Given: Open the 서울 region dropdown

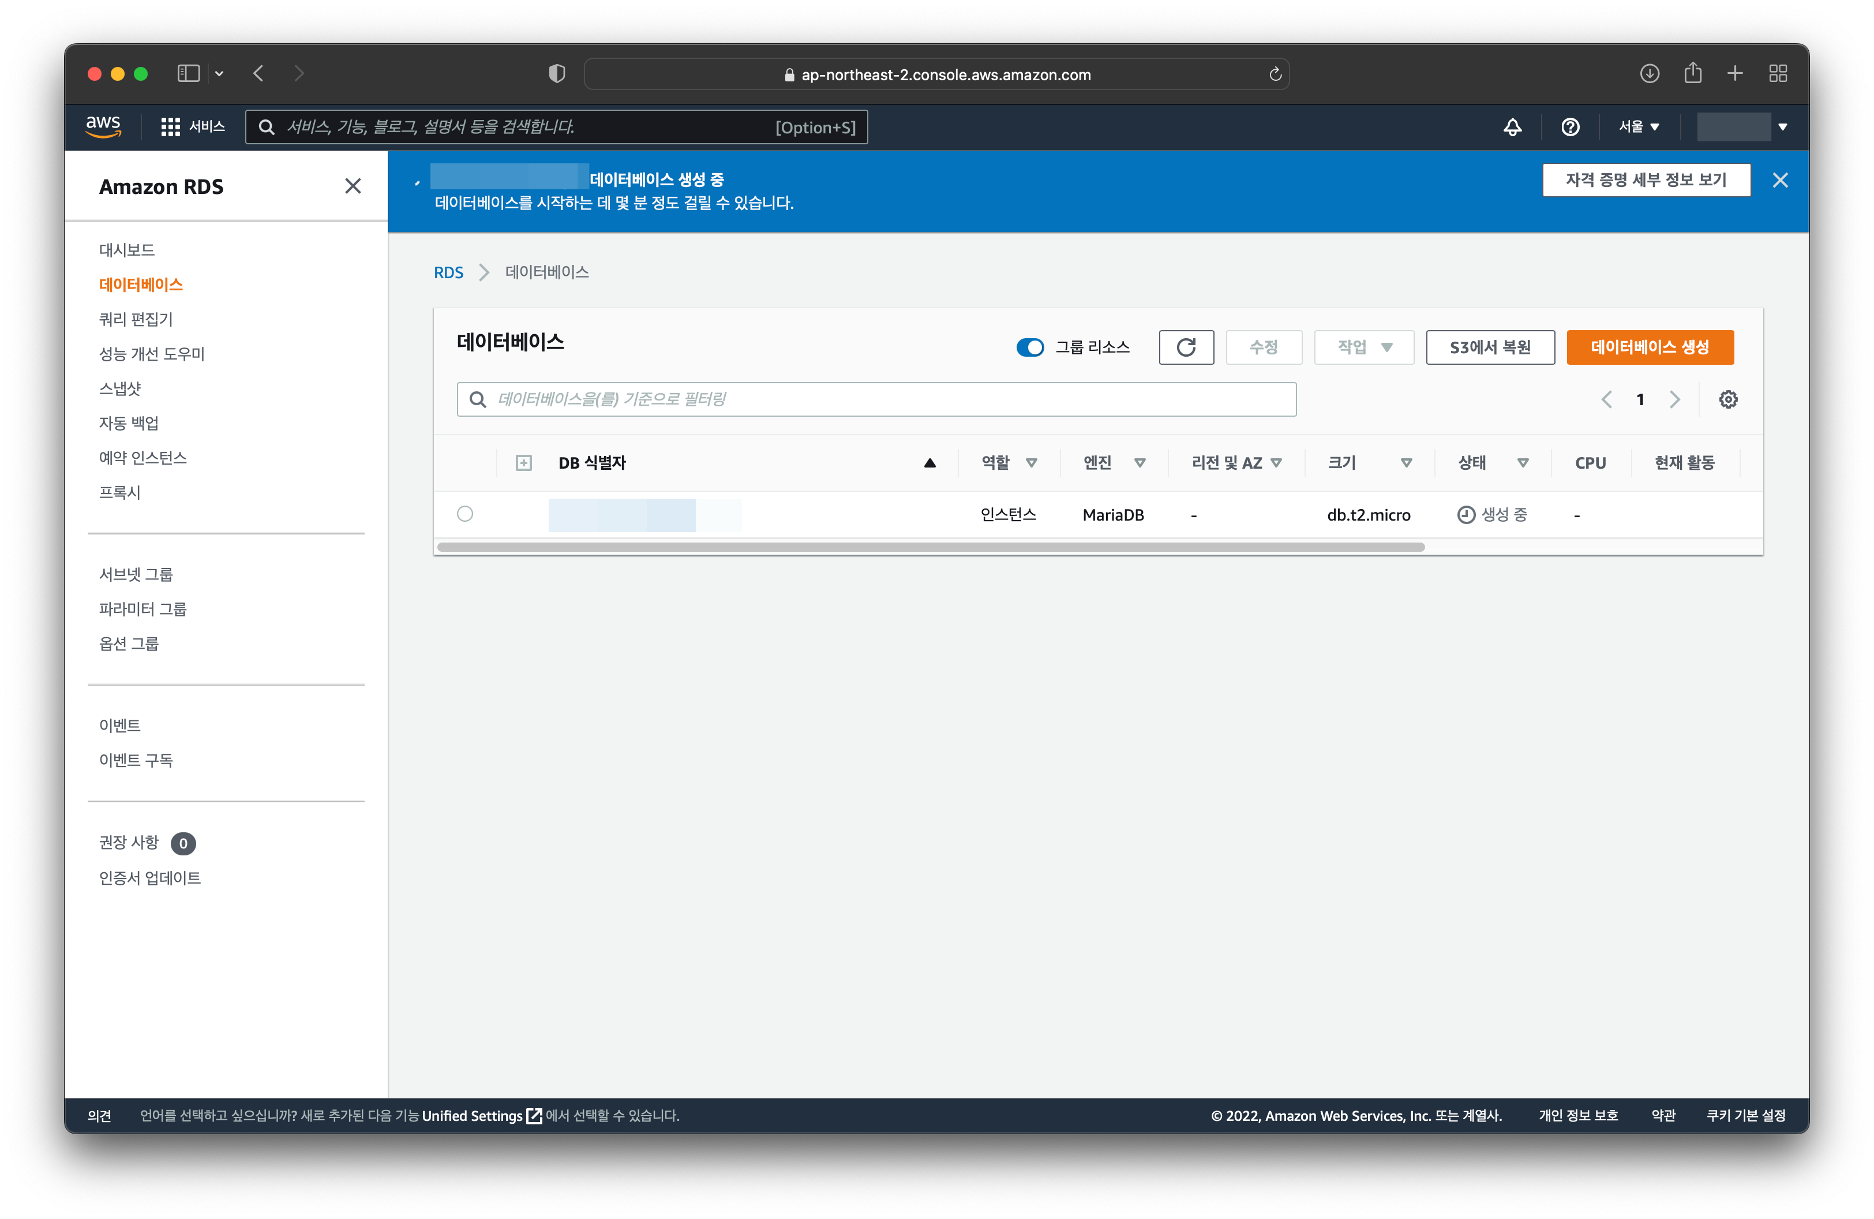Looking at the screenshot, I should coord(1639,127).
